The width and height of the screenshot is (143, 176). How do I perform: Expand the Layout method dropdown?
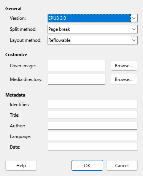click(92, 40)
